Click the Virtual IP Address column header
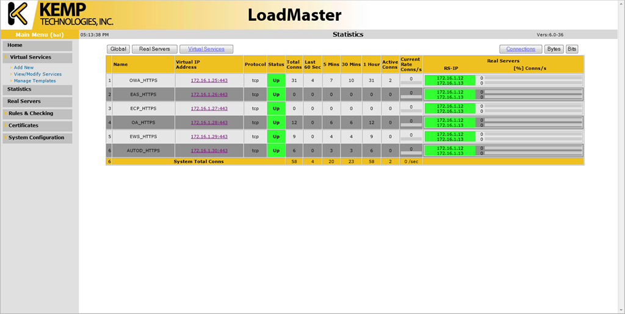 coord(209,65)
